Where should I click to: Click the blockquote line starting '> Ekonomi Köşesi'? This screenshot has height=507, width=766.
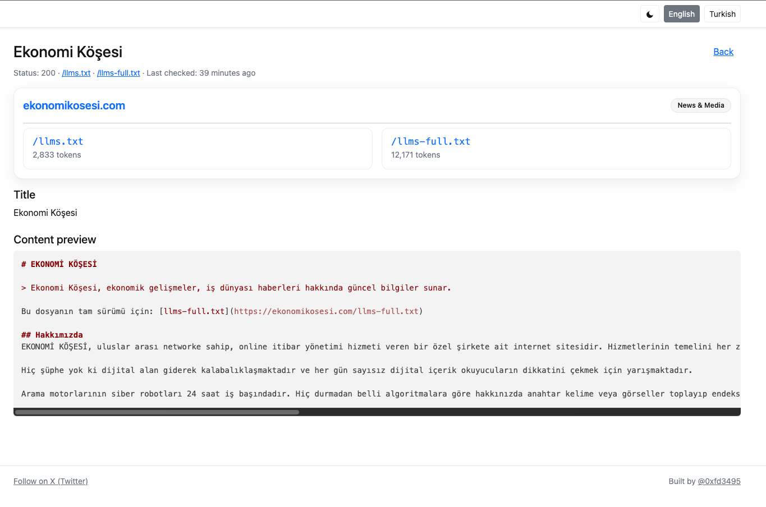pos(236,288)
